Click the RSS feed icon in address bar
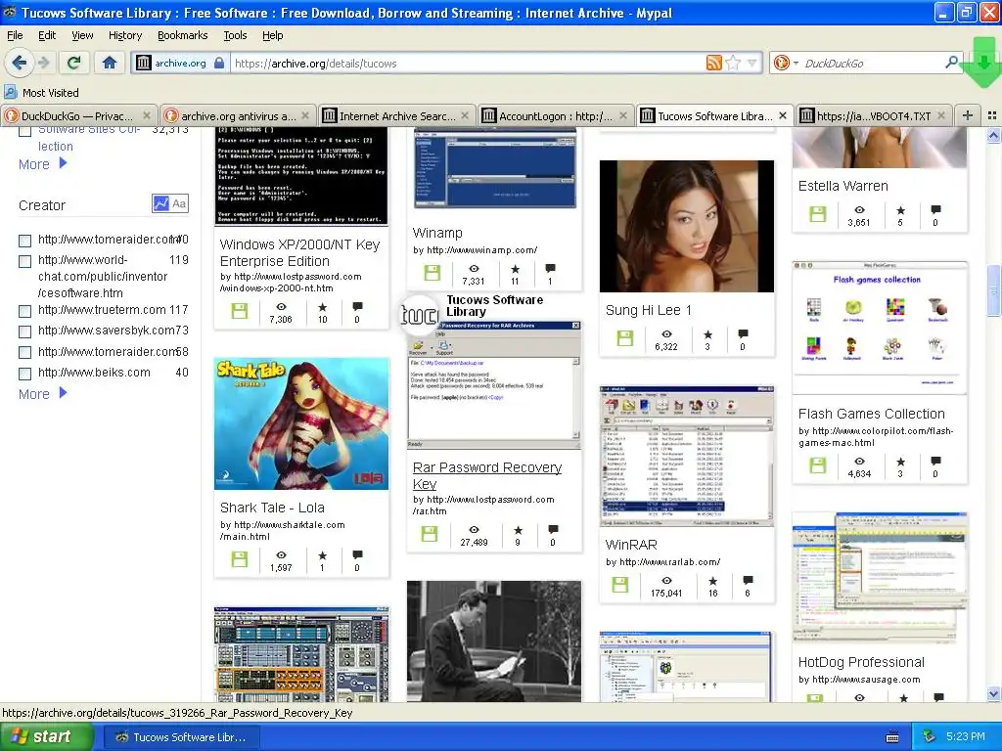 (x=713, y=63)
